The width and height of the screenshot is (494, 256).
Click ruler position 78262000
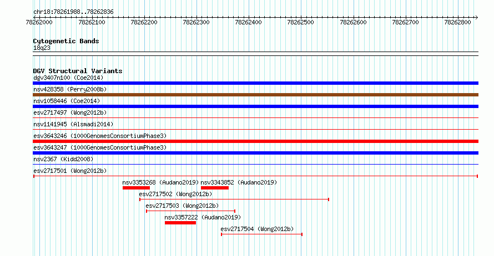(39, 22)
